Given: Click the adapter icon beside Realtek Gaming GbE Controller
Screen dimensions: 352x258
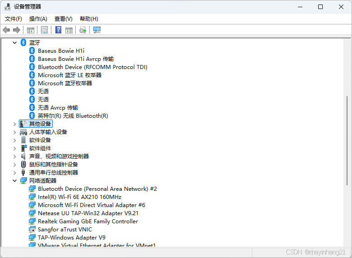Looking at the screenshot, I should pyautogui.click(x=32, y=221).
